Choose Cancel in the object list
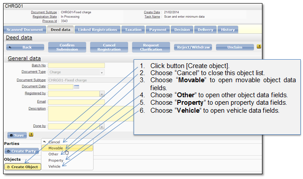 click(67, 142)
